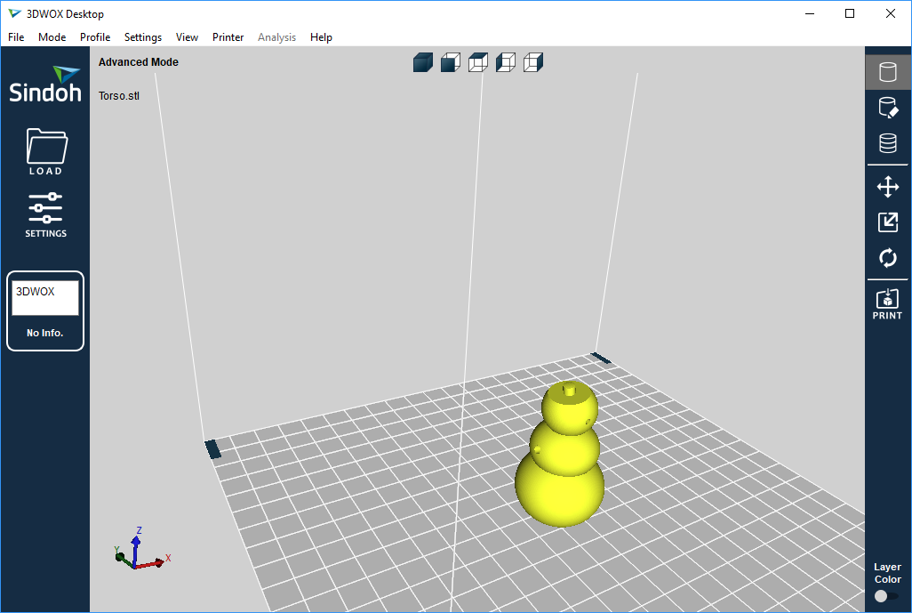912x613 pixels.
Task: Click the PRINT button
Action: point(887,303)
